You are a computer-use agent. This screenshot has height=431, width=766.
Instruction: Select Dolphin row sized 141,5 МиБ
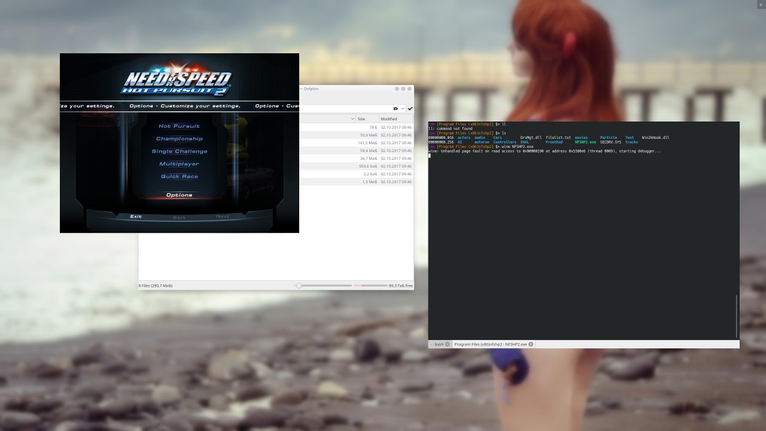[x=356, y=143]
